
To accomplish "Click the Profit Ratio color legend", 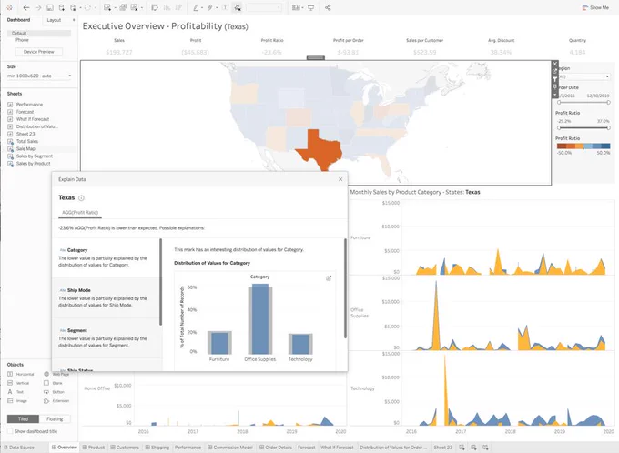I will tap(583, 146).
